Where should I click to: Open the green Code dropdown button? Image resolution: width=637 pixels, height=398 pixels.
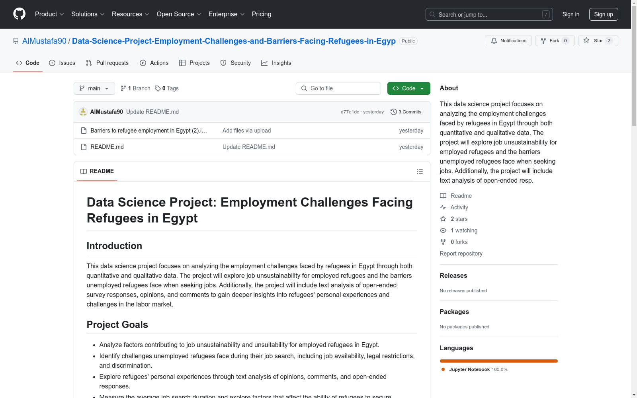click(408, 88)
